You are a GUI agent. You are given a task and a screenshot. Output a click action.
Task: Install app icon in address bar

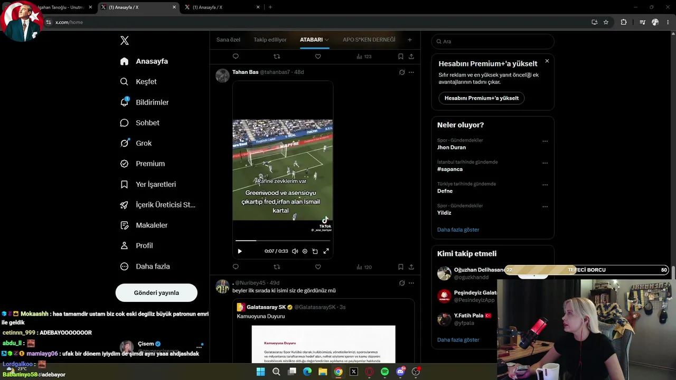tap(595, 22)
